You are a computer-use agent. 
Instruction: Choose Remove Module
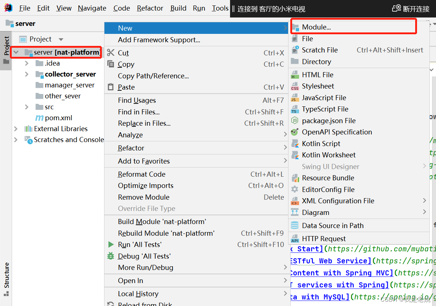[x=196, y=197]
